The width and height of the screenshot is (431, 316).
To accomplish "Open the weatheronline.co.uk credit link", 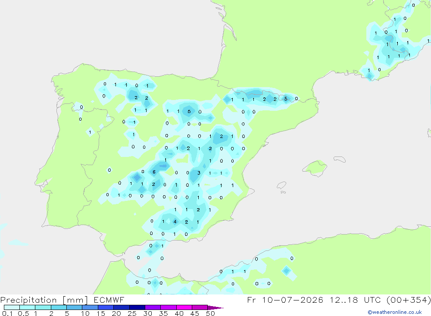I will click(x=395, y=312).
